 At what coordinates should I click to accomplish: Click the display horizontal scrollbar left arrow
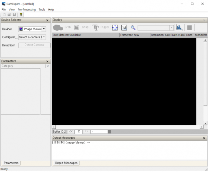pos(54,127)
